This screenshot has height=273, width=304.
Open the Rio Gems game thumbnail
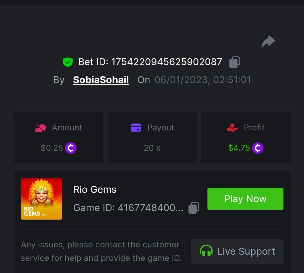click(x=41, y=199)
